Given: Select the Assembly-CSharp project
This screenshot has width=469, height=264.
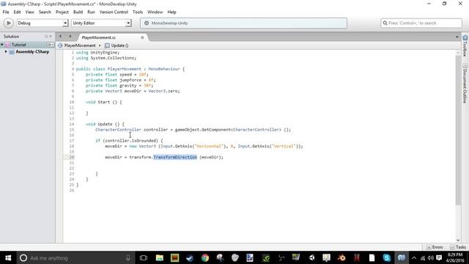Looking at the screenshot, I should click(32, 52).
